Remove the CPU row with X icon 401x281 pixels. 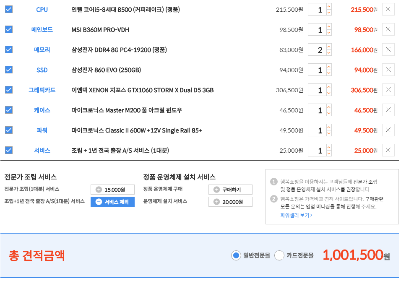tap(388, 10)
